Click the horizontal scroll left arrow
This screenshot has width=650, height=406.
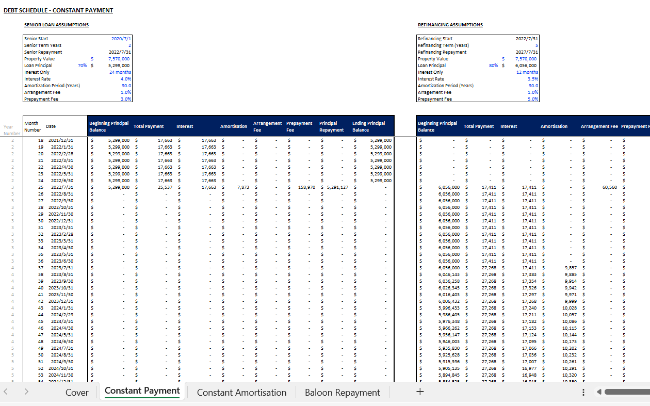coord(599,392)
